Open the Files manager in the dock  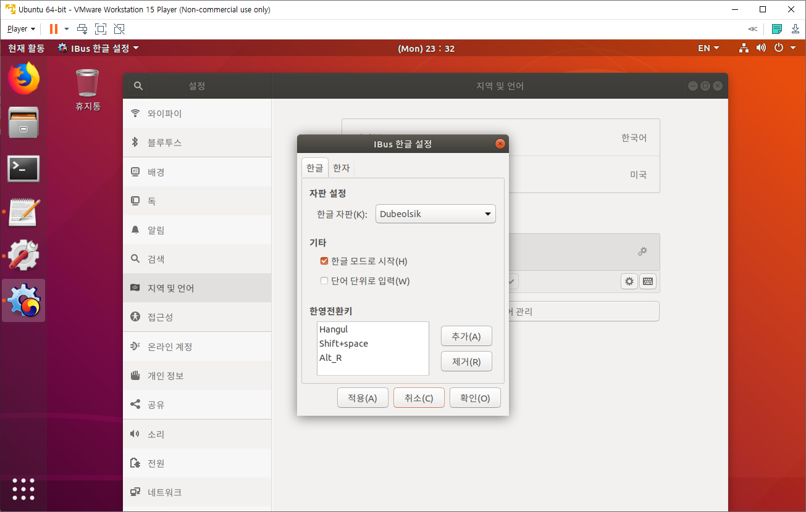click(x=23, y=123)
